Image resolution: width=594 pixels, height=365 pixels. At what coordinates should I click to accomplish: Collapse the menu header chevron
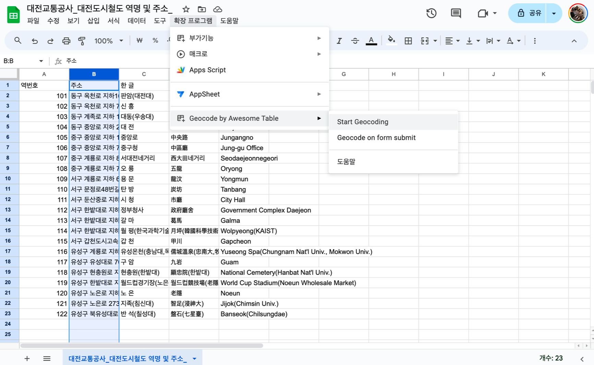574,41
